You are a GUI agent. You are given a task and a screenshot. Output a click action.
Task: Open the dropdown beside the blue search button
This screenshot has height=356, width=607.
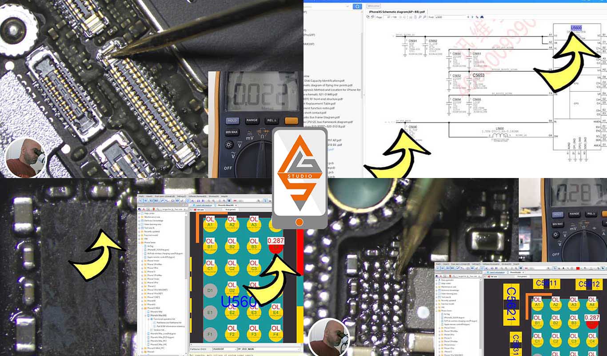click(347, 6)
